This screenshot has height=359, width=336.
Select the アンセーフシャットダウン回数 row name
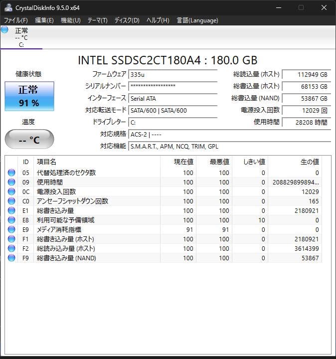point(72,201)
